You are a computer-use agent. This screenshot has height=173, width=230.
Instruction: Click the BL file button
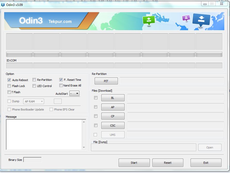[x=113, y=98]
